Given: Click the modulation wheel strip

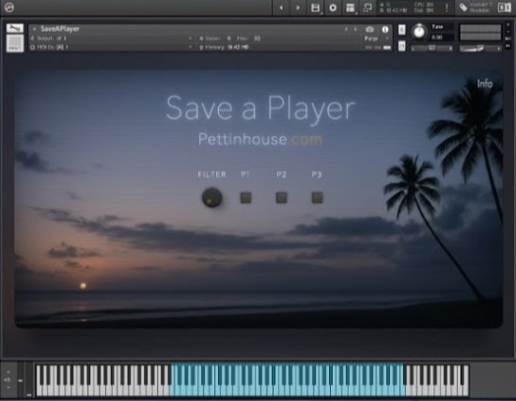Looking at the screenshot, I should (29, 379).
